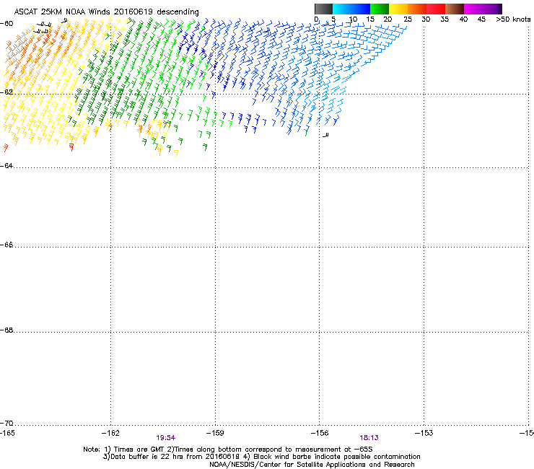Click the note 'Times are GMT' line
The image size is (534, 469).
(x=228, y=450)
